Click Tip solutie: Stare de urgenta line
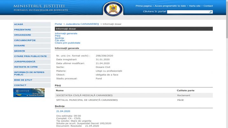The height and width of the screenshot is (128, 228). coord(74,121)
